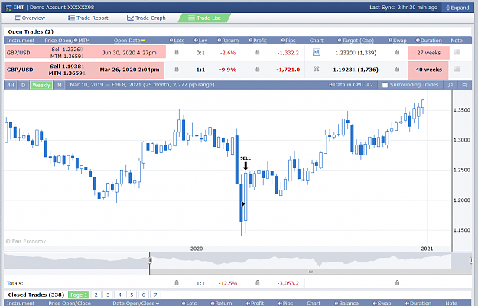Click profit lock icon in Mar 26 trade row
Image resolution: width=478 pixels, height=306 pixels.
point(258,69)
